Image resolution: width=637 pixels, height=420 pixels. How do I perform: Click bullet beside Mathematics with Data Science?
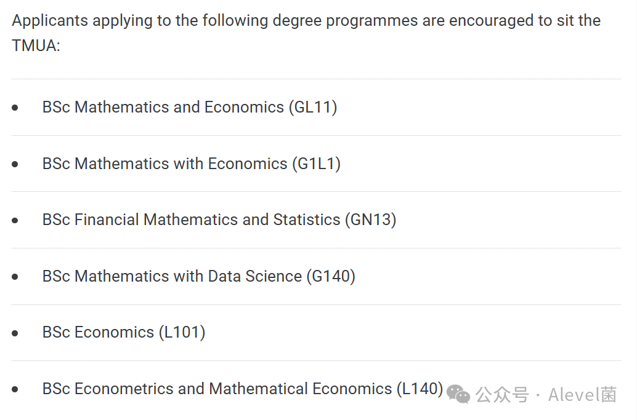click(x=15, y=277)
